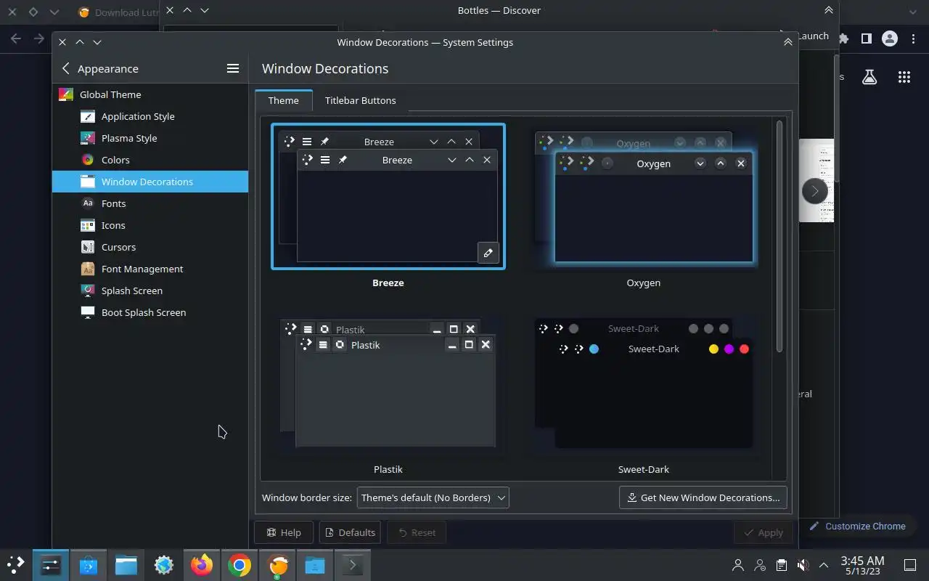The height and width of the screenshot is (581, 929).
Task: Open Application Style settings
Action: tap(150, 116)
